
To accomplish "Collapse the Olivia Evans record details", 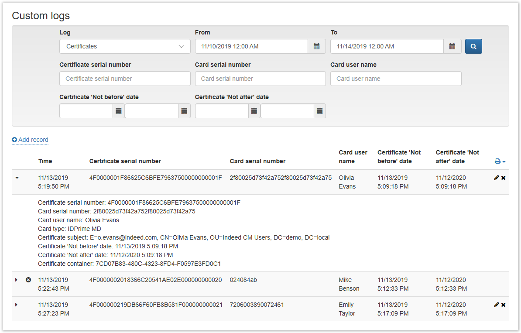I will 17,178.
